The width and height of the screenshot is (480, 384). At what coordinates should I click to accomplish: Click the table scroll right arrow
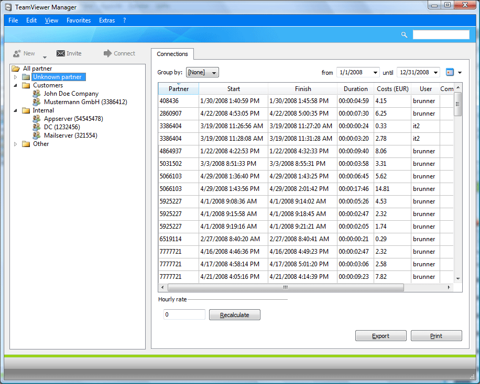449,287
